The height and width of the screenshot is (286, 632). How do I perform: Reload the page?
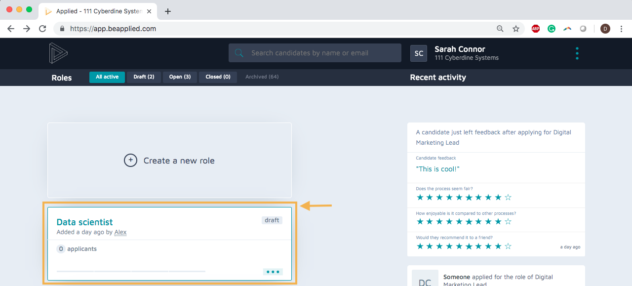coord(42,29)
